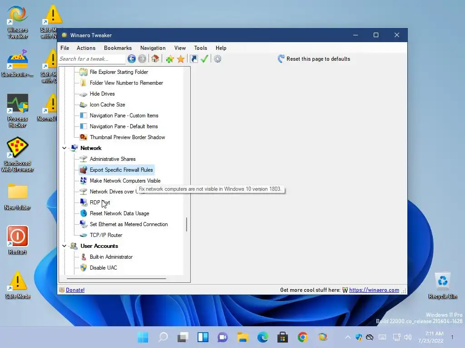Open Widgets from taskbar
Viewport: 465px width, 348px height.
pos(203,337)
